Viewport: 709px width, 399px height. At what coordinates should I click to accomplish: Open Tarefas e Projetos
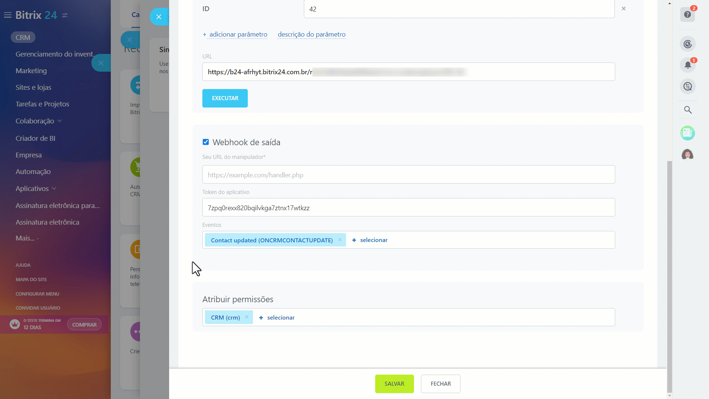42,104
